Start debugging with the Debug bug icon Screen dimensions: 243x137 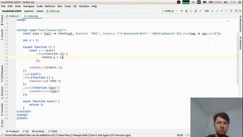click(x=186, y=11)
